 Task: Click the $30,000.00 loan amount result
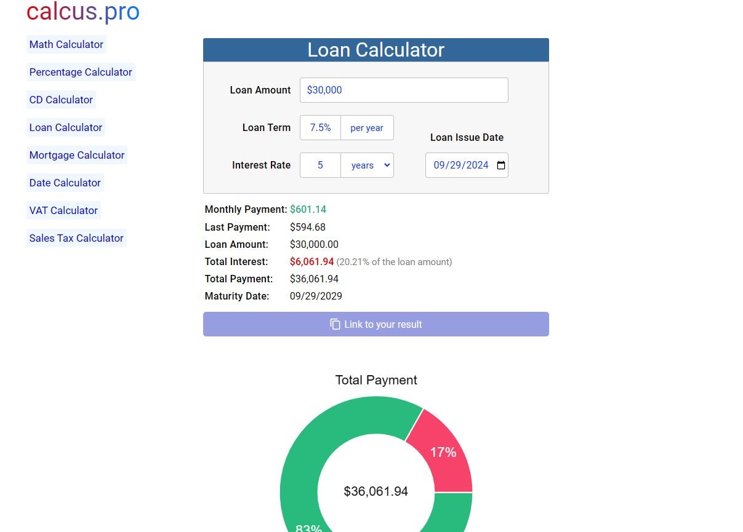coord(314,244)
